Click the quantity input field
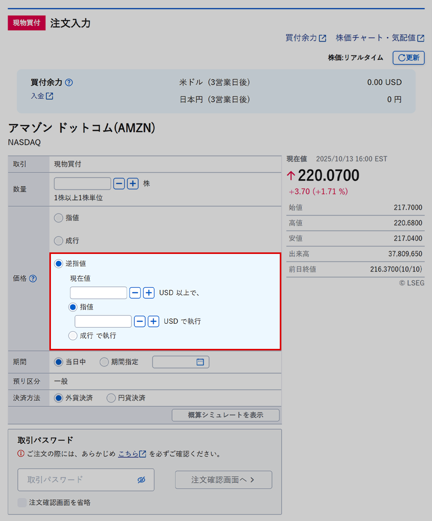432x521 pixels. pyautogui.click(x=82, y=183)
